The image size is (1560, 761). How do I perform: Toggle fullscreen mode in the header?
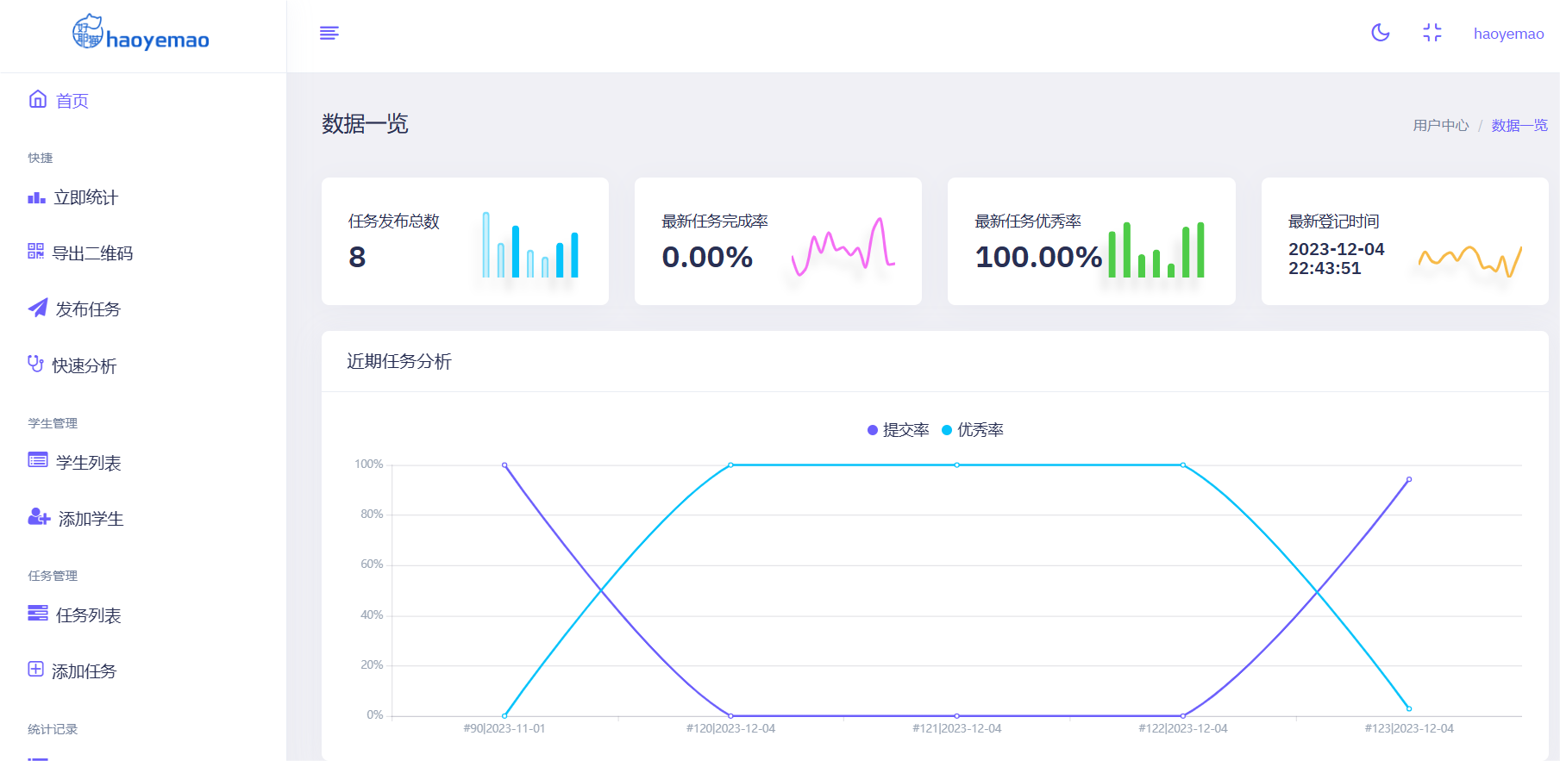tap(1432, 33)
